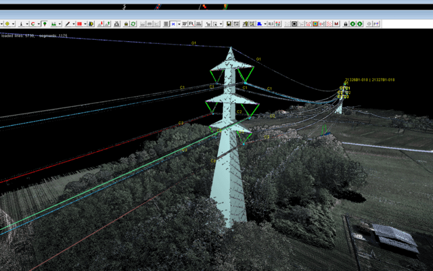Click the G1 ground wire label left of tower
Viewport: 433px width, 271px height.
click(193, 43)
